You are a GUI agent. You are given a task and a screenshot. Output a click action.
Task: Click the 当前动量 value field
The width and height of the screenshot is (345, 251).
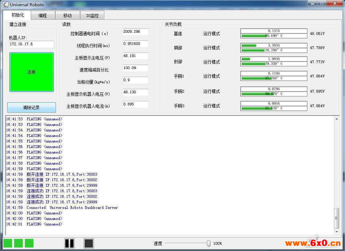coord(135,80)
